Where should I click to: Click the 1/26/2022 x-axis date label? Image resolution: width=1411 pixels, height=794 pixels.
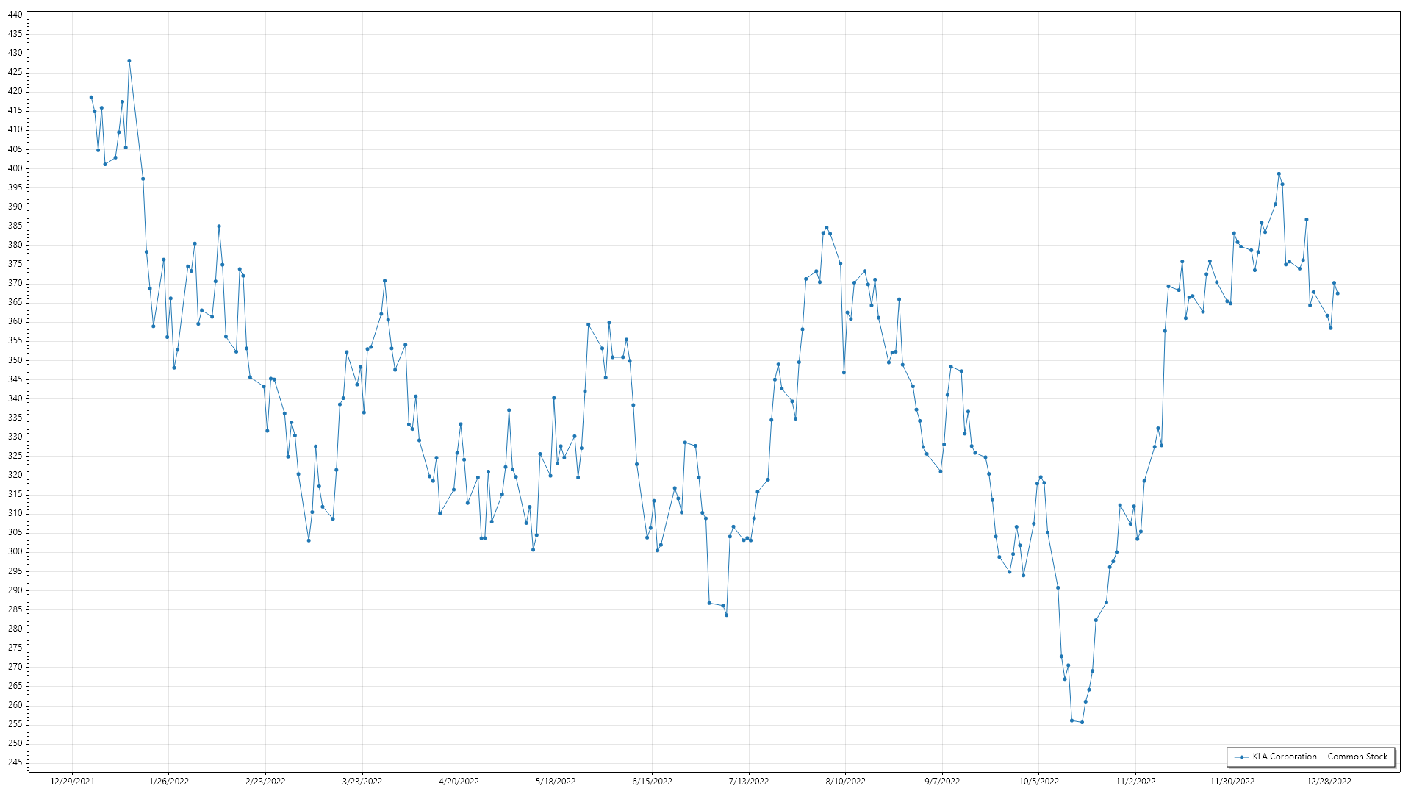click(x=169, y=781)
